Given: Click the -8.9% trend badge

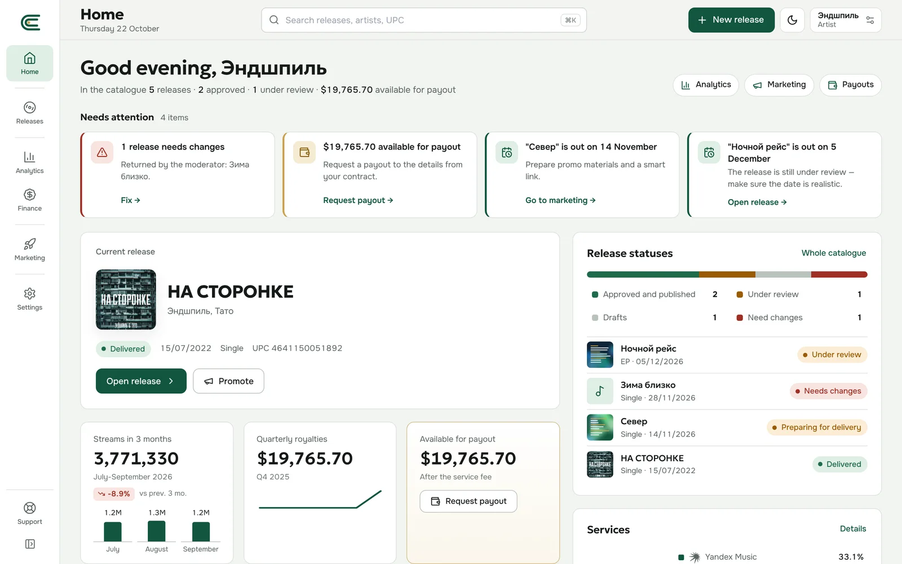Looking at the screenshot, I should pyautogui.click(x=114, y=493).
